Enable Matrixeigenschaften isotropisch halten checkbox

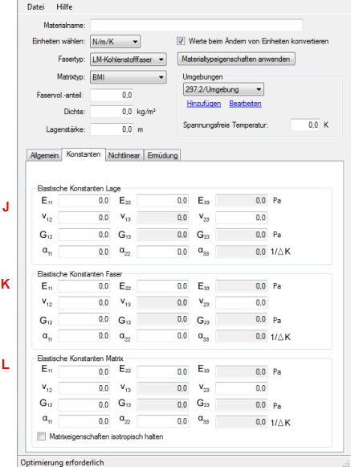point(42,436)
